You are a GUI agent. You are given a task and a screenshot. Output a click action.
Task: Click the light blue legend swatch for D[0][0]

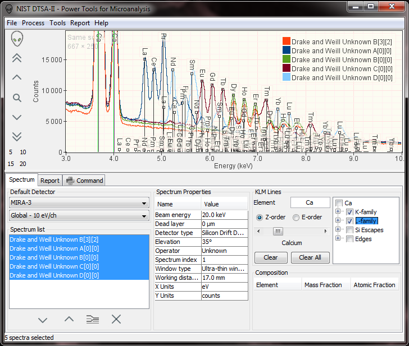[x=287, y=77]
